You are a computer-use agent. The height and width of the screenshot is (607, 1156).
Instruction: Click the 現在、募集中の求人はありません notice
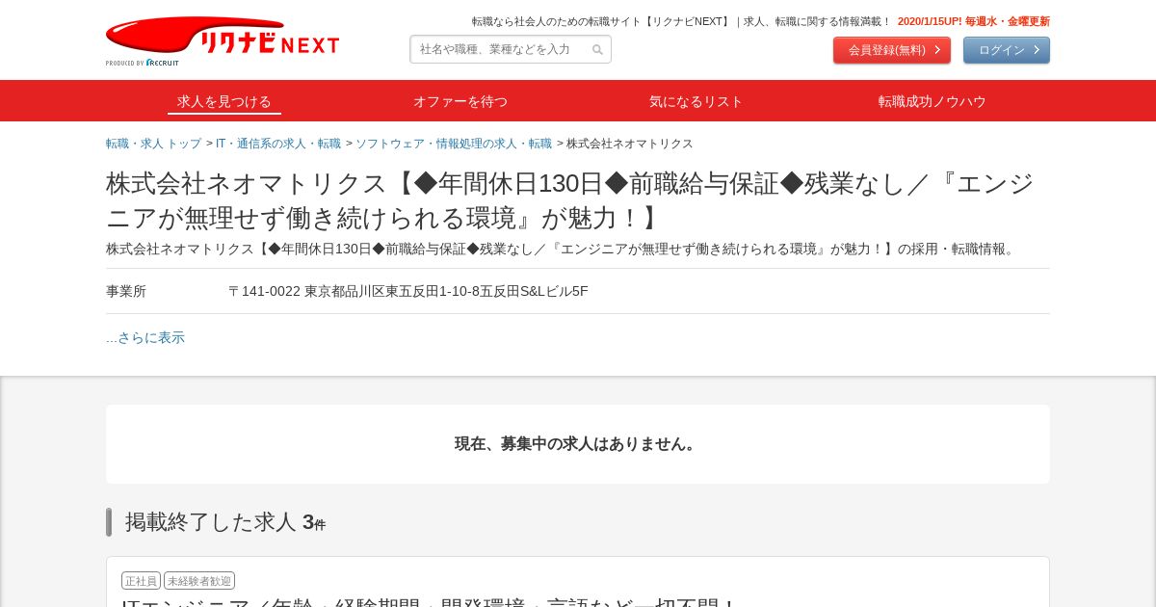coord(578,444)
